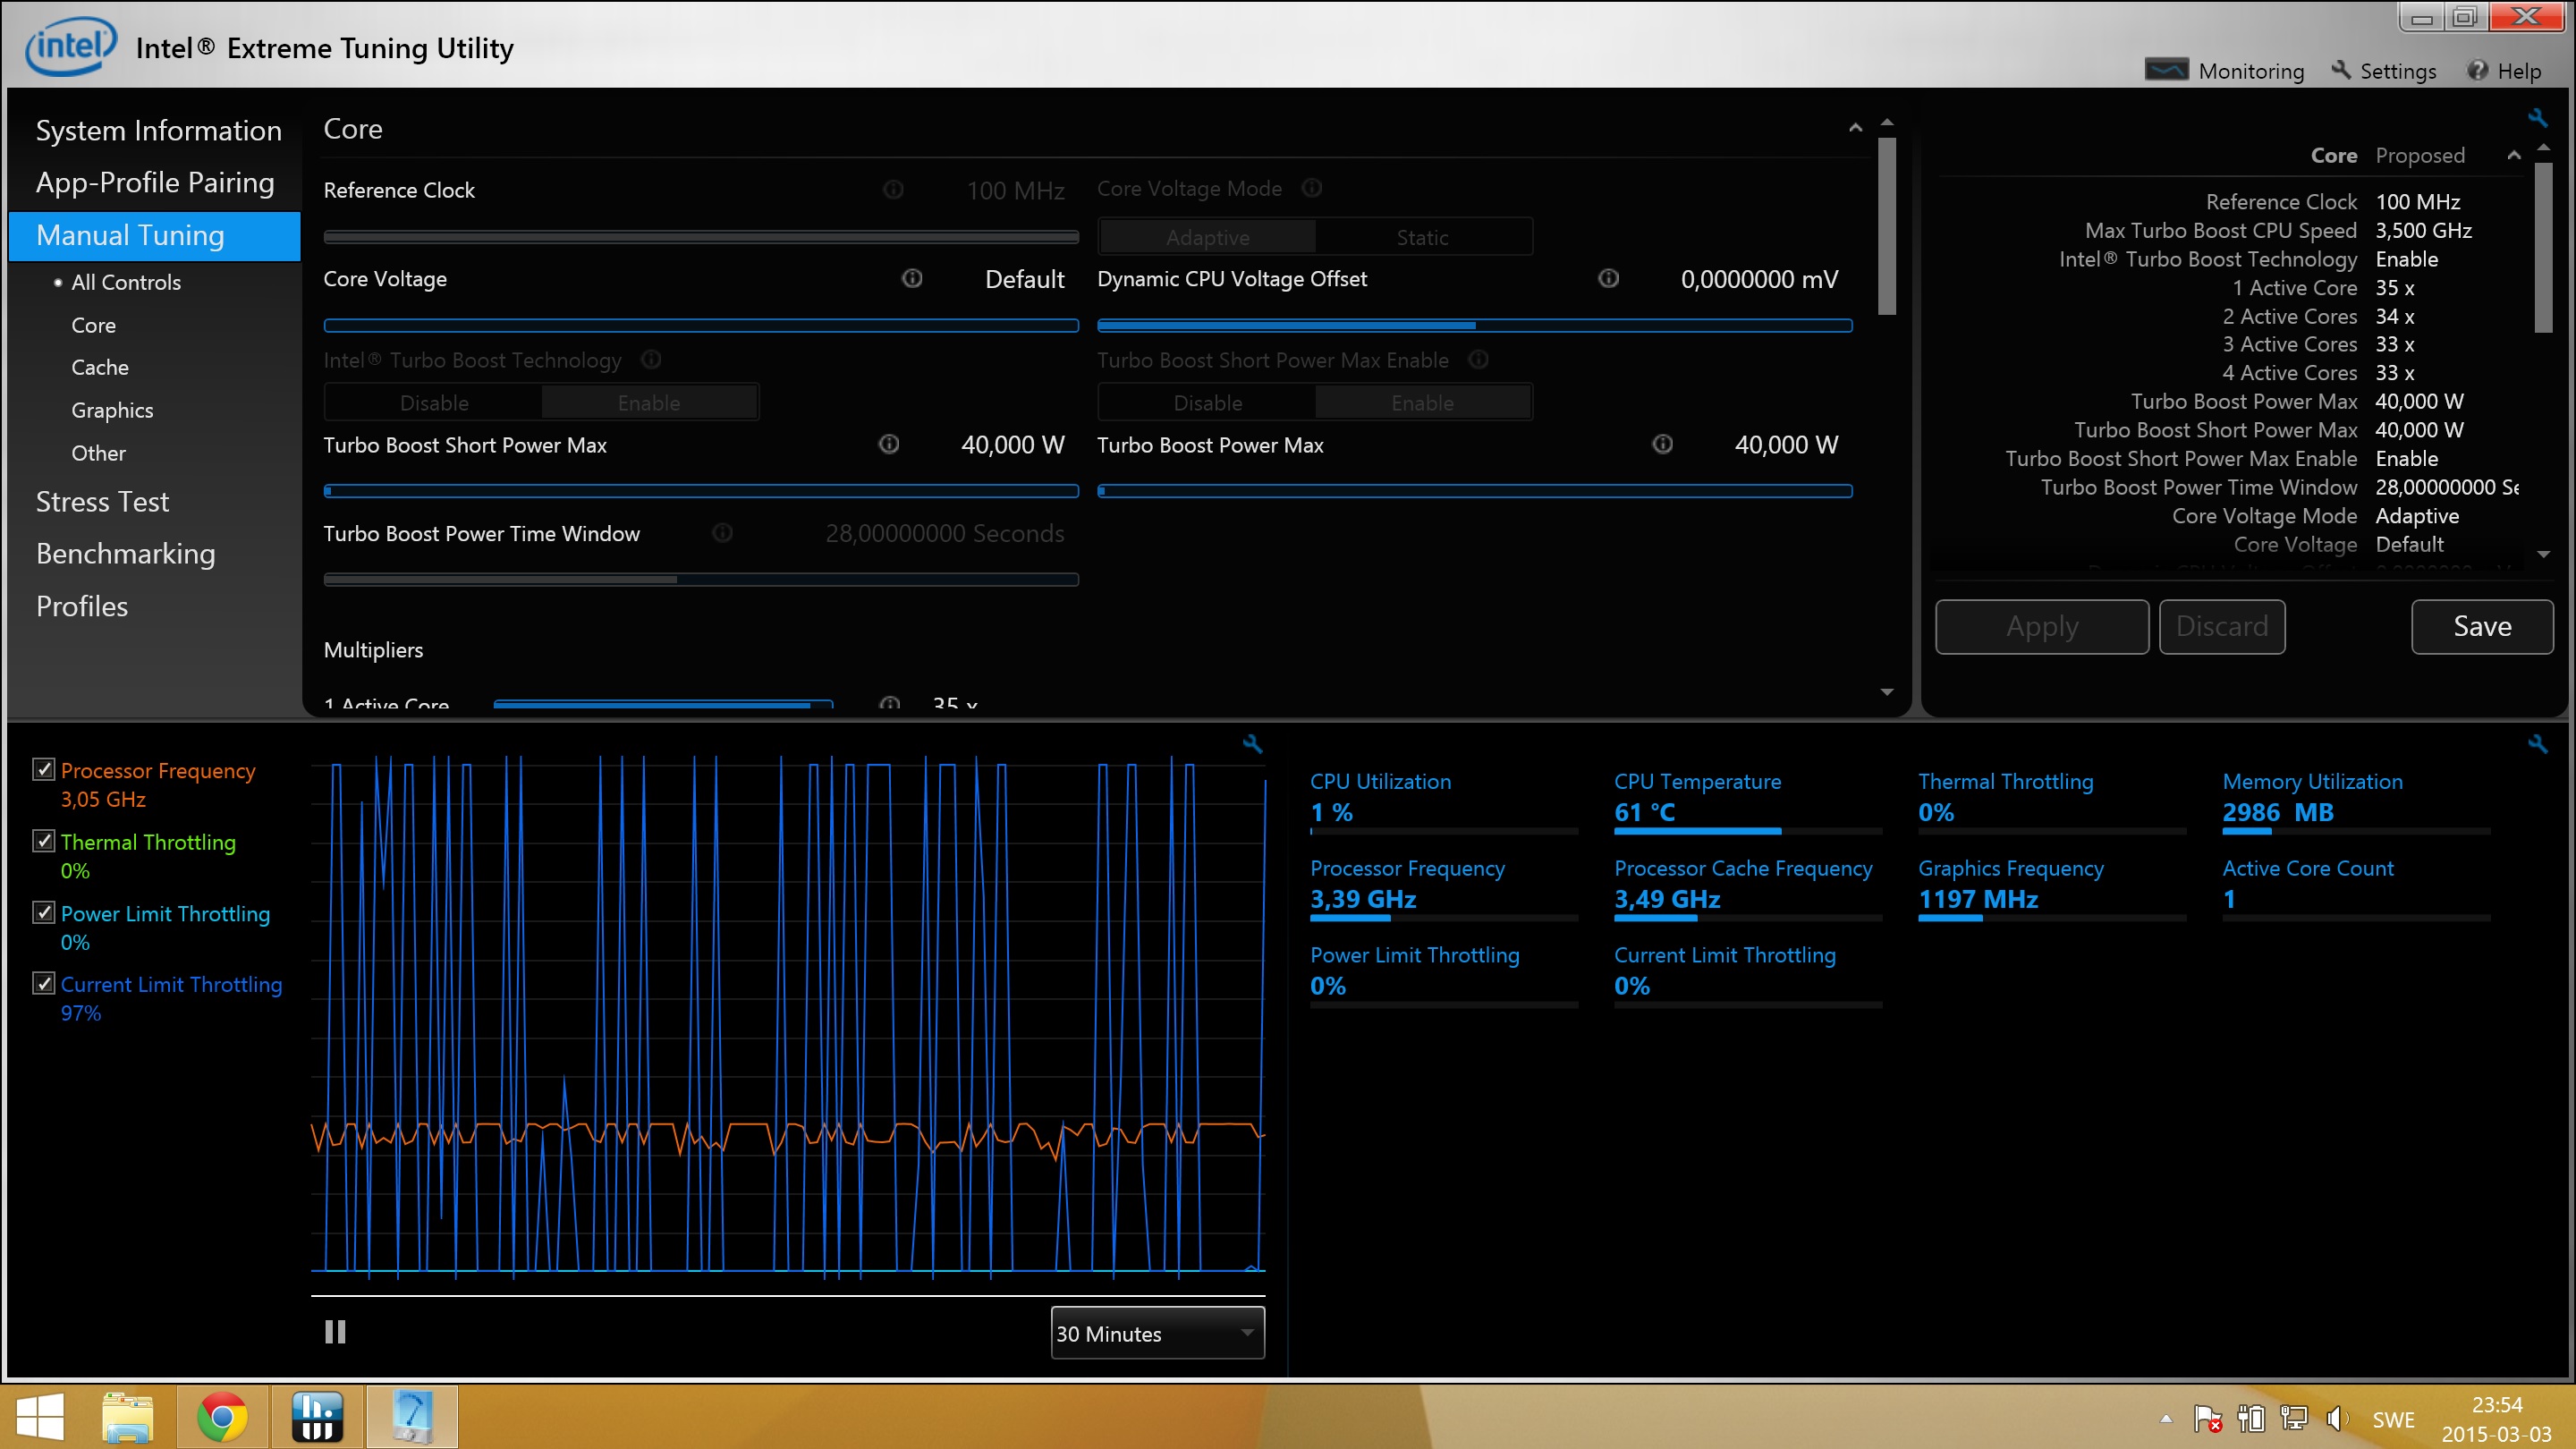
Task: Select Manual Tuning section
Action: pyautogui.click(x=154, y=236)
